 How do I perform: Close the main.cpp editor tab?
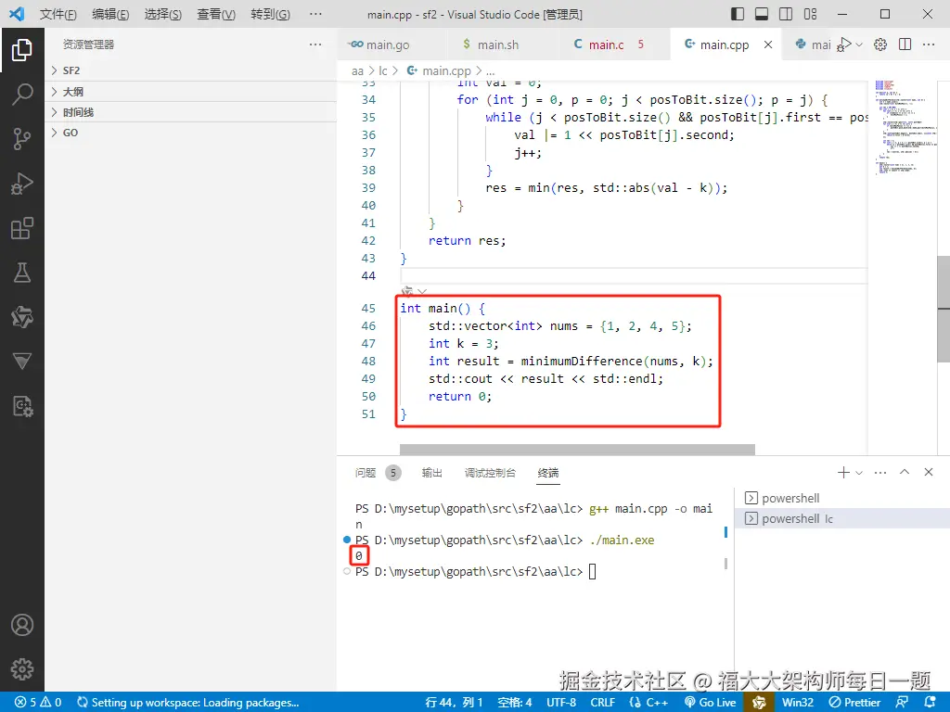767,44
